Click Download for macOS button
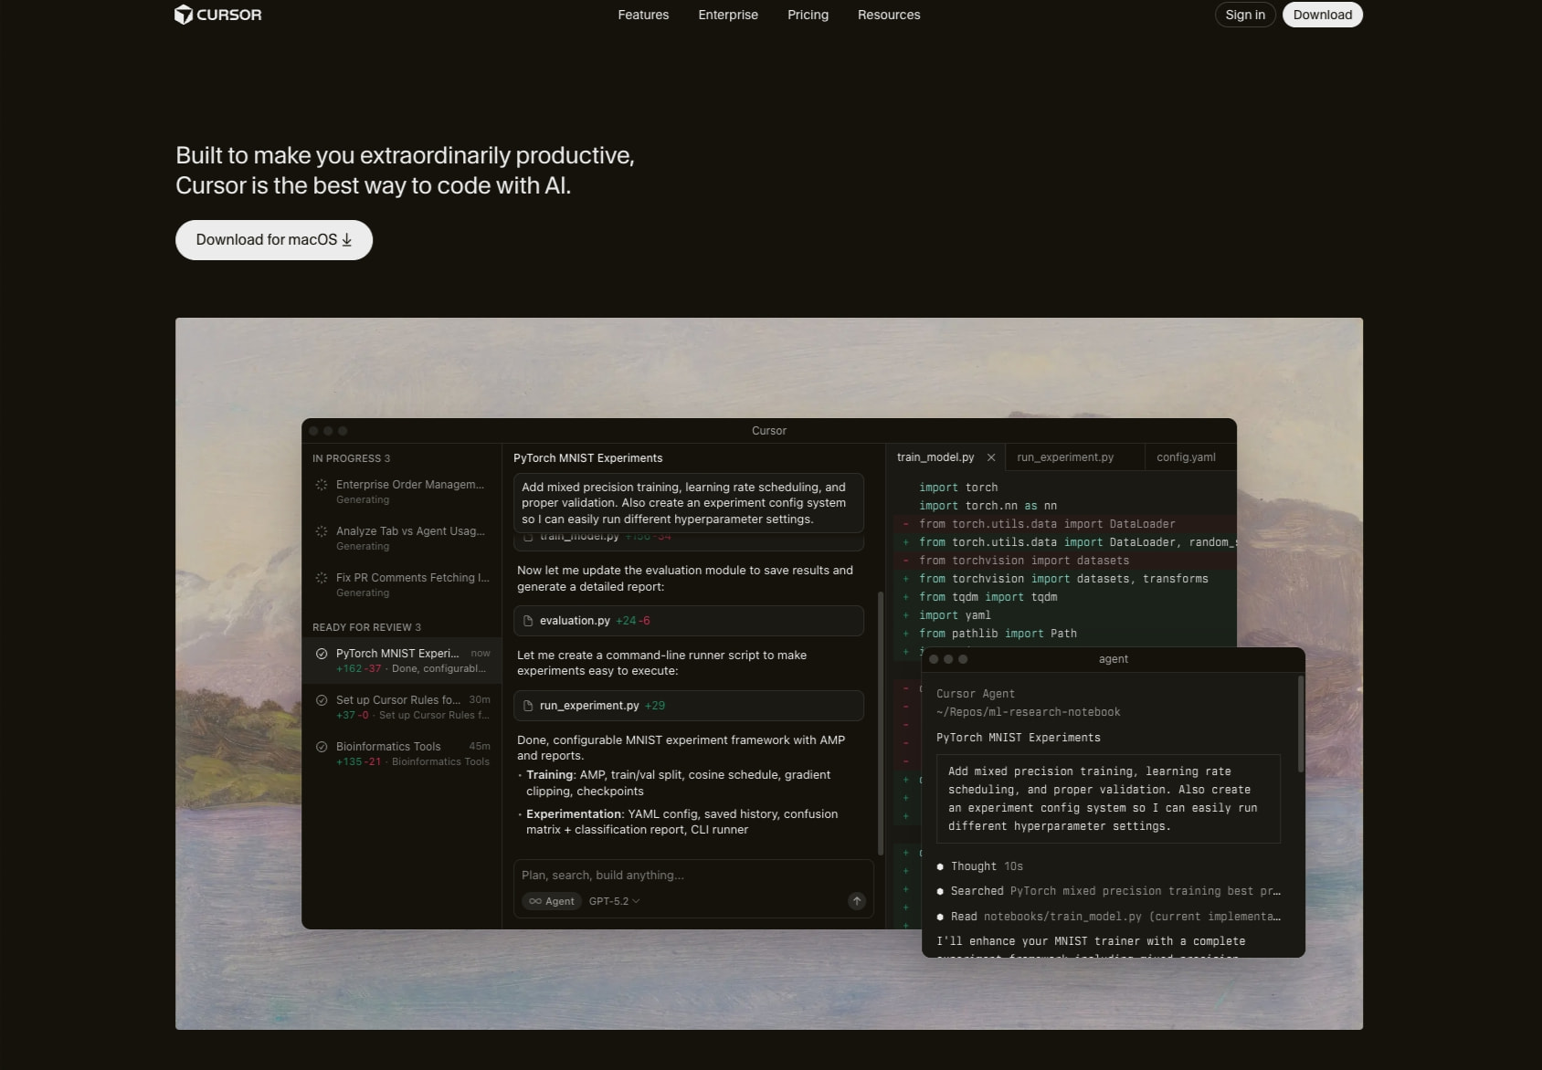Viewport: 1542px width, 1070px height. click(274, 240)
